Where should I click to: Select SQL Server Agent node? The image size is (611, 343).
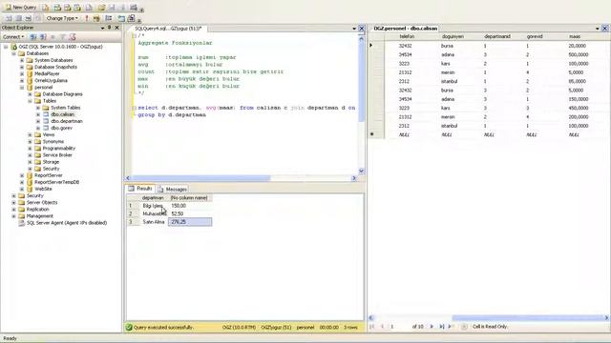tap(67, 223)
